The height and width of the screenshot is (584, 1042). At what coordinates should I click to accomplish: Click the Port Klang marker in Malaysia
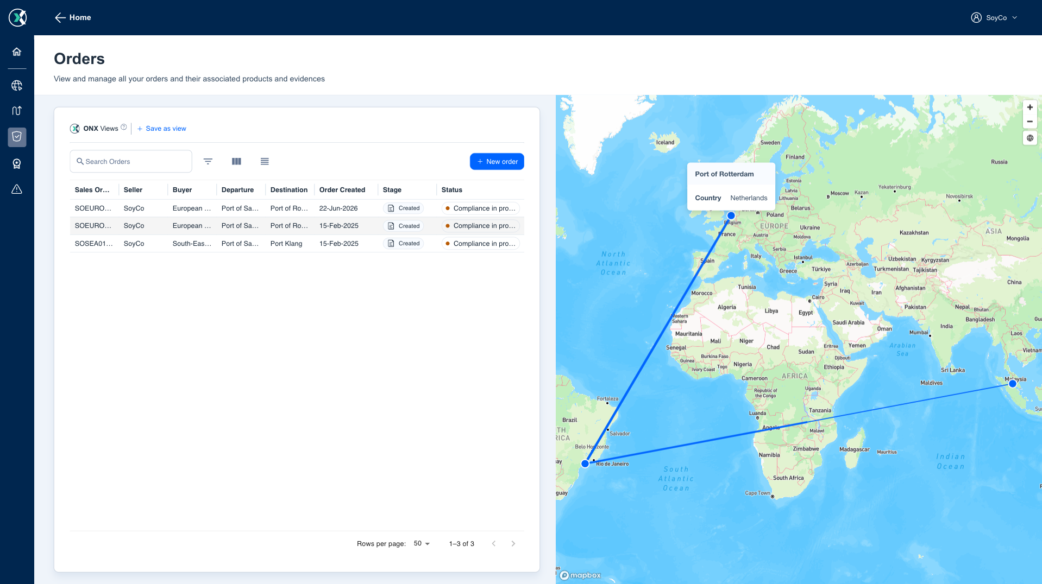(x=1013, y=384)
